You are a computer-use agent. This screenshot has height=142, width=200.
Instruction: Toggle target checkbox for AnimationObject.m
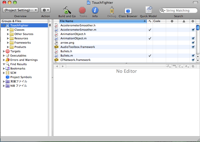(x=193, y=38)
